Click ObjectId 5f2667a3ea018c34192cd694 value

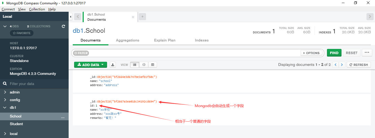pos(127,102)
